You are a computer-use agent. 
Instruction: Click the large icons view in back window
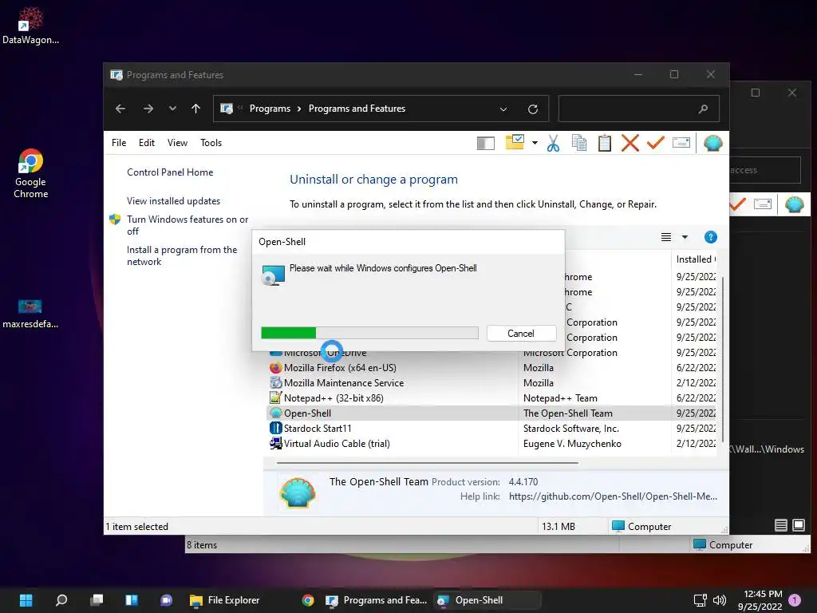(x=798, y=525)
